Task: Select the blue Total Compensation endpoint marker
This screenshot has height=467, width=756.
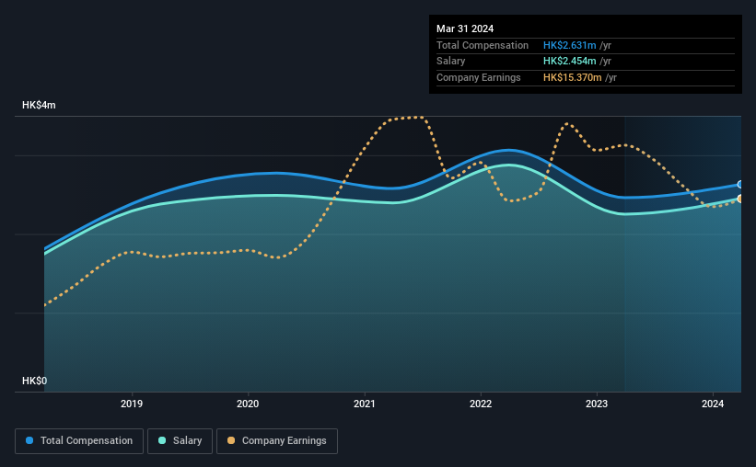Action: tap(740, 185)
